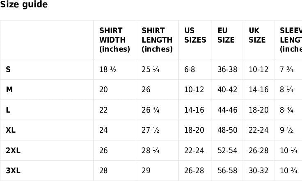Select the 2XL size row label
This screenshot has width=302, height=181.
13,151
